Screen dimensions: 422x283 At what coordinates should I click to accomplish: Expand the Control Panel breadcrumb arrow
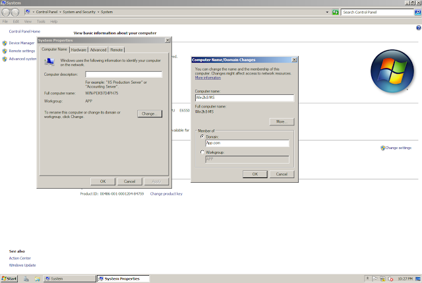pos(60,12)
